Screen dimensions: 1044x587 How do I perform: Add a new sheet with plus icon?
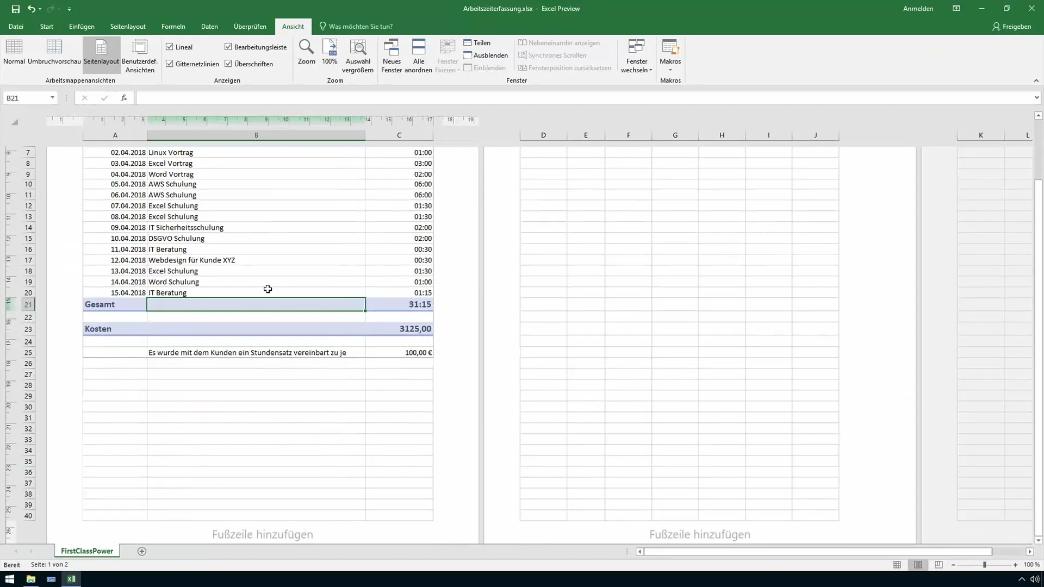coord(142,551)
